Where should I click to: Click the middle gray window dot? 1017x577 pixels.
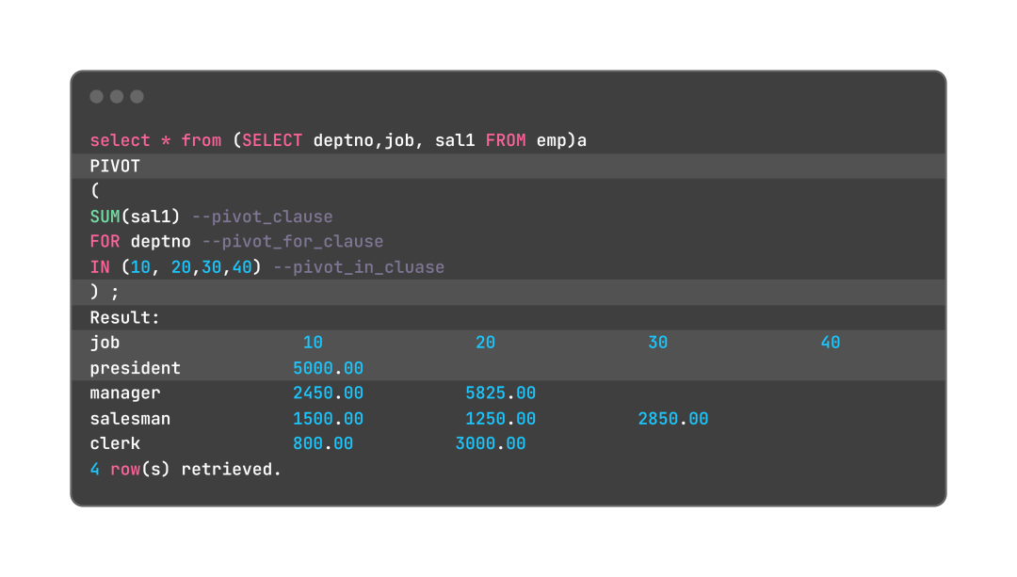coord(117,97)
